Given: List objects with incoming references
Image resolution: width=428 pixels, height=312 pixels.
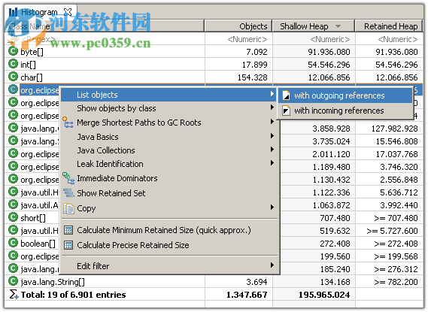Looking at the screenshot, I should 345,111.
